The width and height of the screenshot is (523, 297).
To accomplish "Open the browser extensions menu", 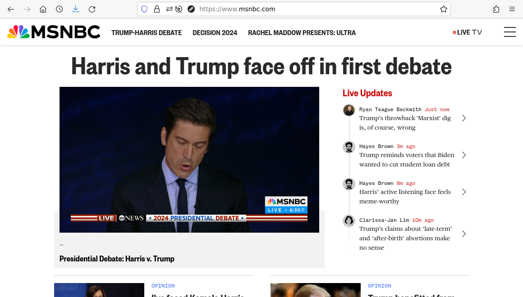I will tap(496, 9).
